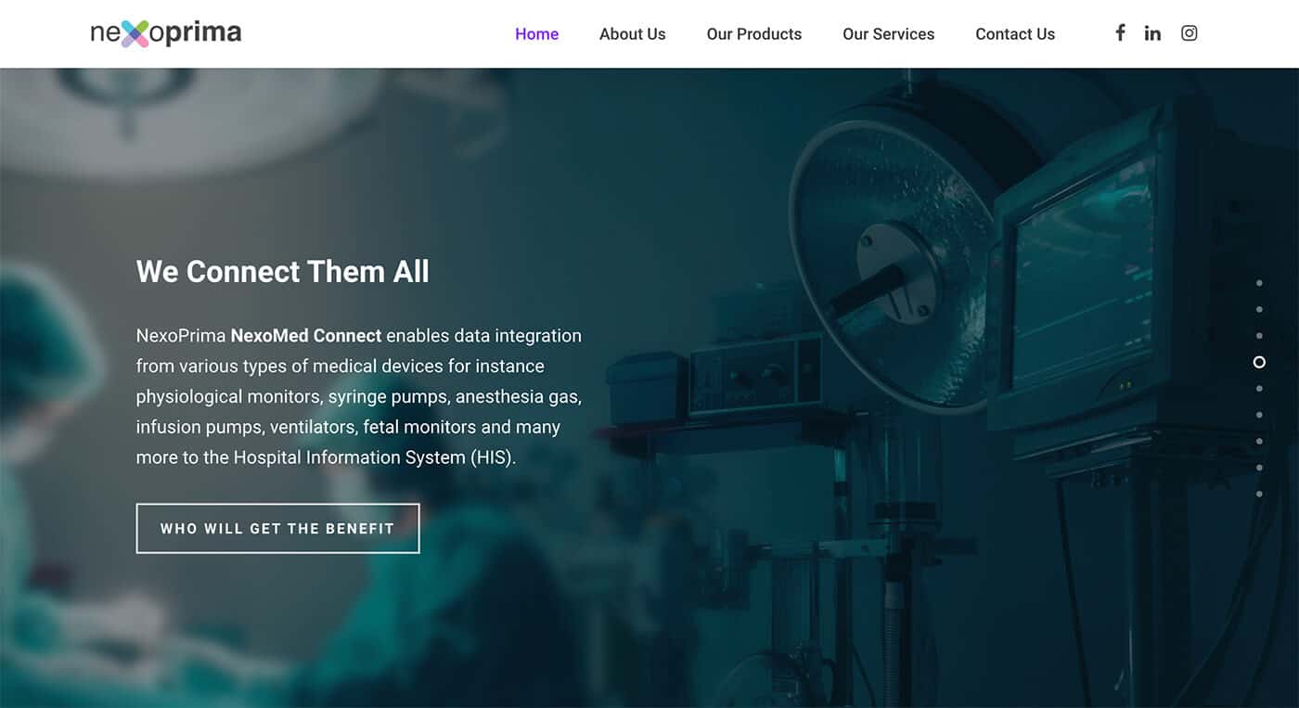The height and width of the screenshot is (708, 1299).
Task: Select the seventh slide navigation dot
Action: [1259, 442]
